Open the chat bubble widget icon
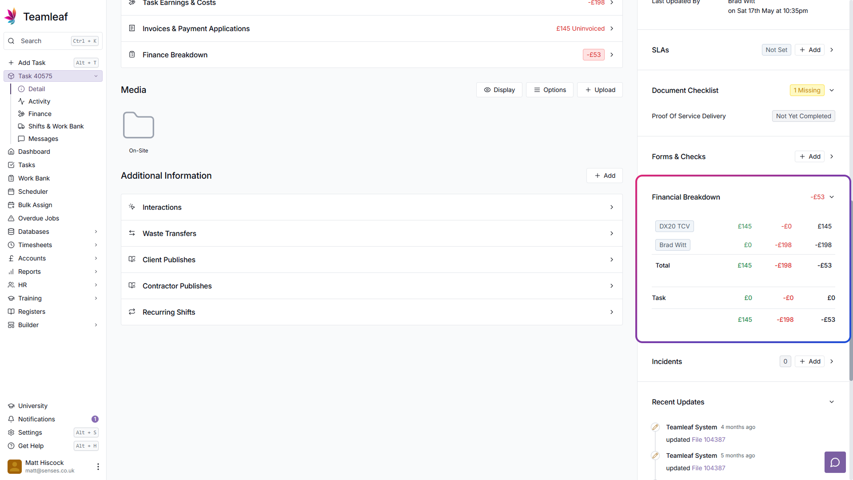 point(835,462)
